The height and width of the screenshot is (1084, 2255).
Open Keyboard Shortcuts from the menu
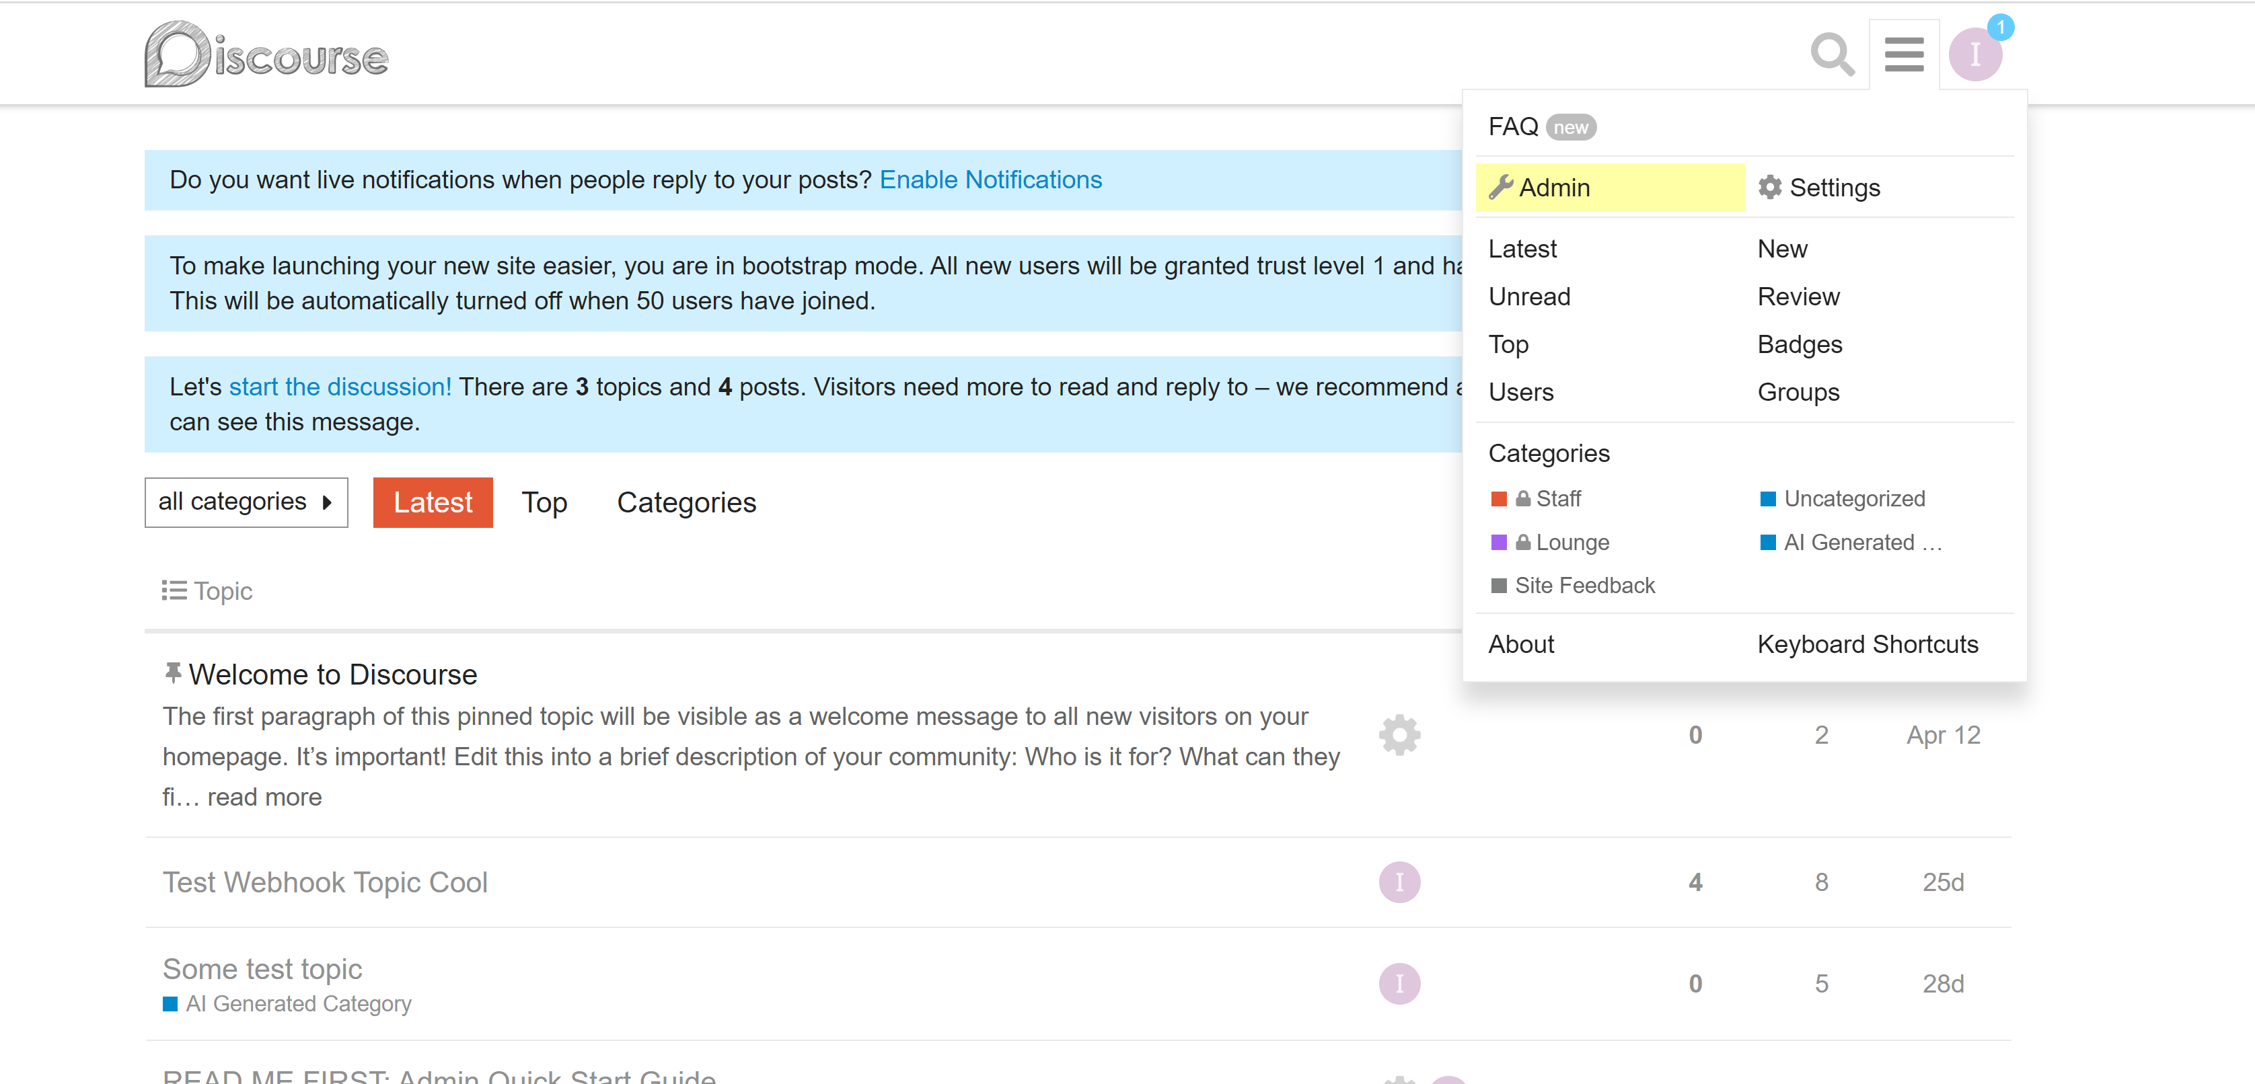(1868, 644)
